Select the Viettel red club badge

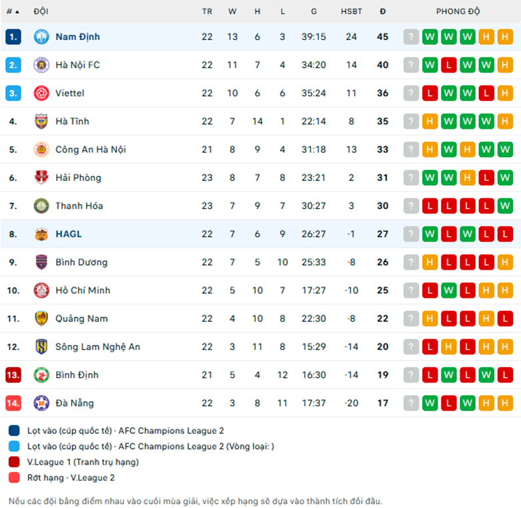41,93
